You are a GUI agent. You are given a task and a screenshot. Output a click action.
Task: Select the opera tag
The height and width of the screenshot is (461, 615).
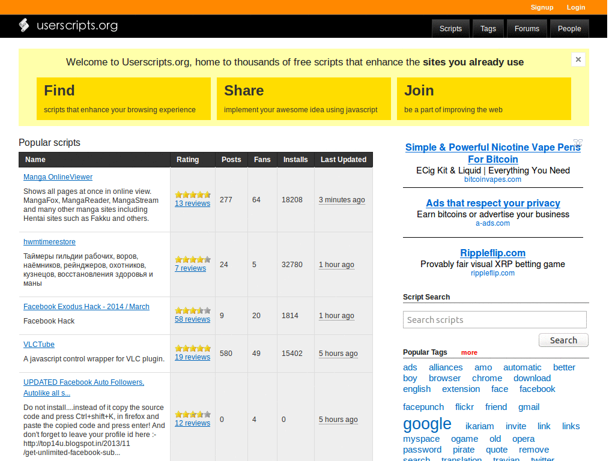click(x=523, y=439)
